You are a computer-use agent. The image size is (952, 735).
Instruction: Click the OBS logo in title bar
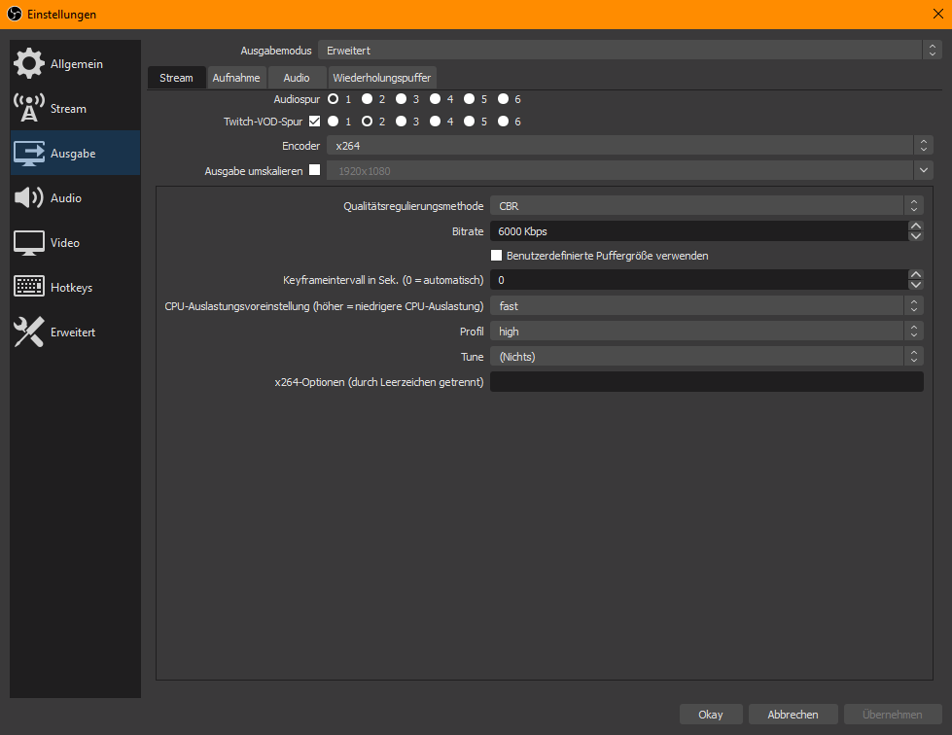click(13, 15)
